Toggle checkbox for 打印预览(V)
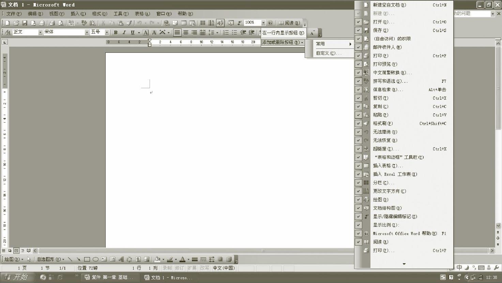The width and height of the screenshot is (502, 283). pyautogui.click(x=358, y=64)
